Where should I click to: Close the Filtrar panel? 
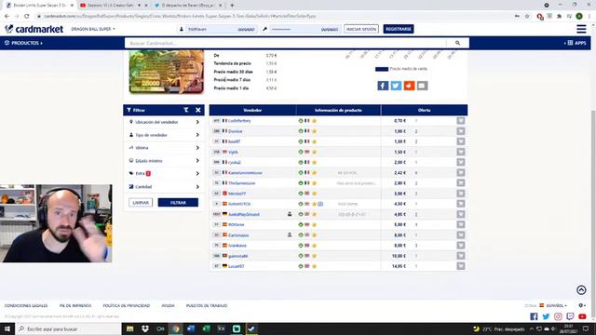pyautogui.click(x=198, y=110)
